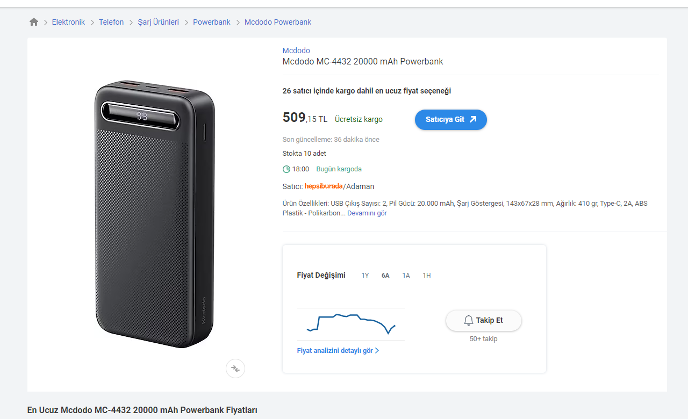Image resolution: width=688 pixels, height=419 pixels.
Task: Navigate to Powerbank breadcrumb category
Action: 212,22
